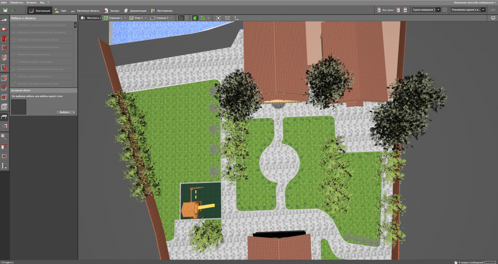Select the Местность 1 view button
The width and height of the screenshot is (498, 264).
click(91, 18)
